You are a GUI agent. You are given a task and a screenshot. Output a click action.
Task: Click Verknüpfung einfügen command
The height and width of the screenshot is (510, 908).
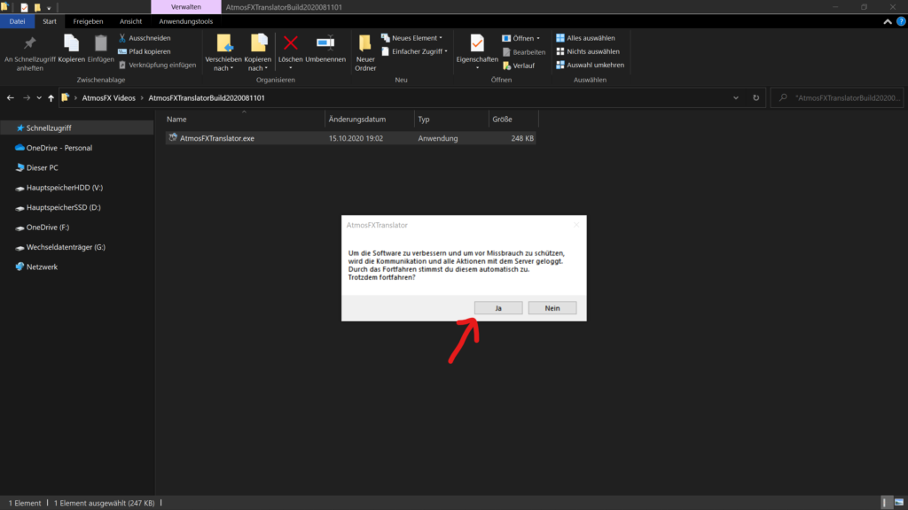(157, 65)
